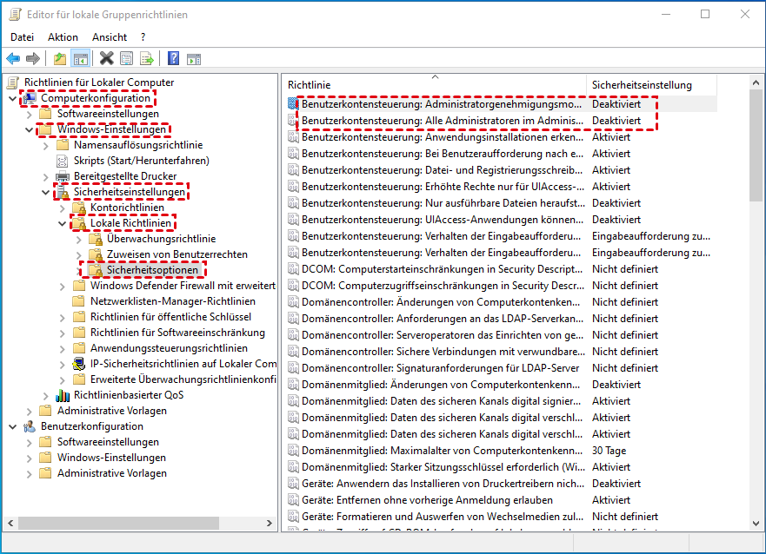Select Richtlinien für öffentliche Schlüssel
The image size is (766, 554).
(170, 317)
